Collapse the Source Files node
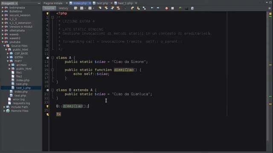This screenshot has height=153, width=273. coord(4,46)
